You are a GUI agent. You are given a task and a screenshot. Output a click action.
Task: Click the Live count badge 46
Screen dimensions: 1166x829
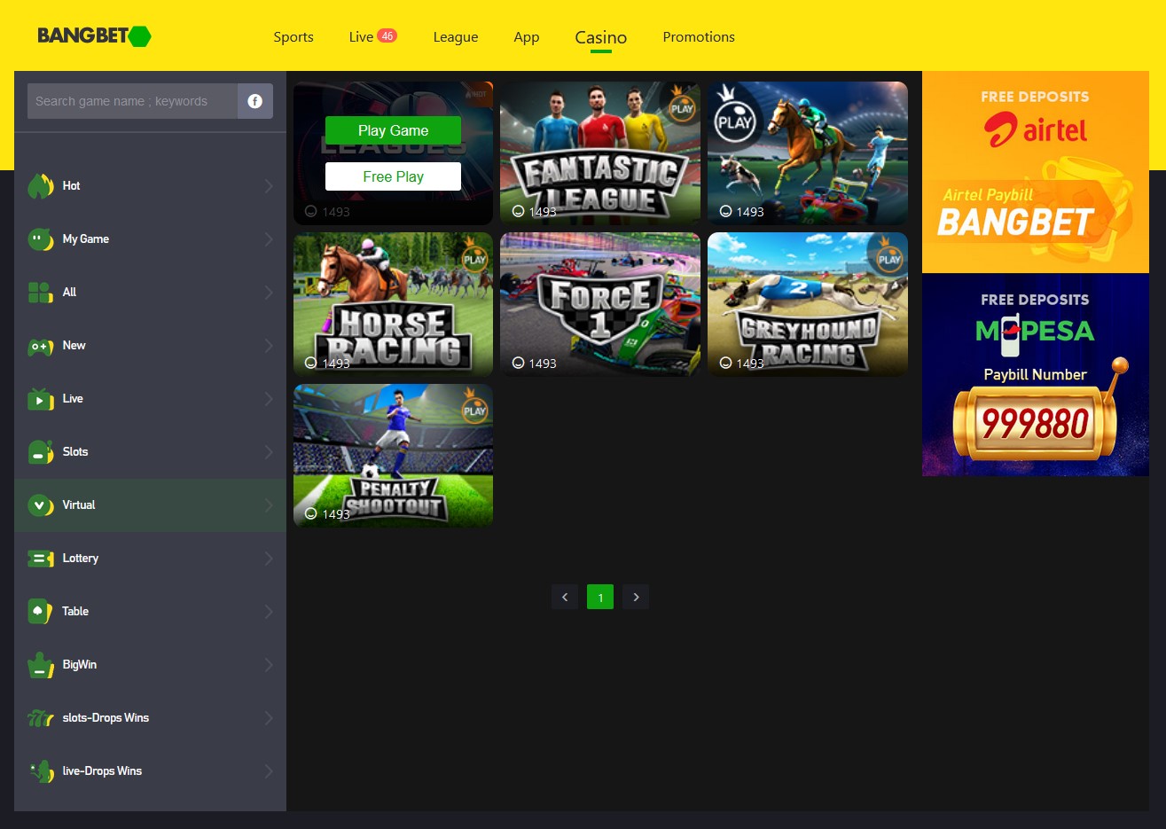[387, 35]
